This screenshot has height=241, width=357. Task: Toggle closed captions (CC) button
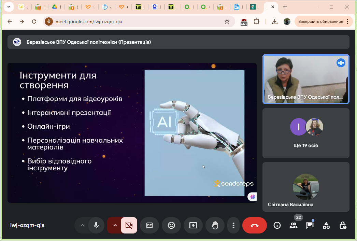pyautogui.click(x=149, y=225)
